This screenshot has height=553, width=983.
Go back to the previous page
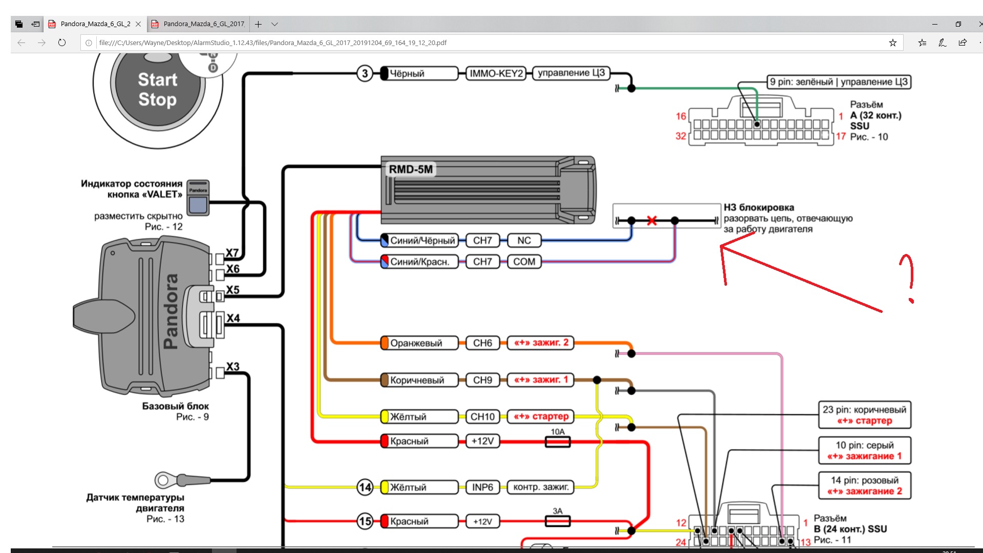pos(21,42)
